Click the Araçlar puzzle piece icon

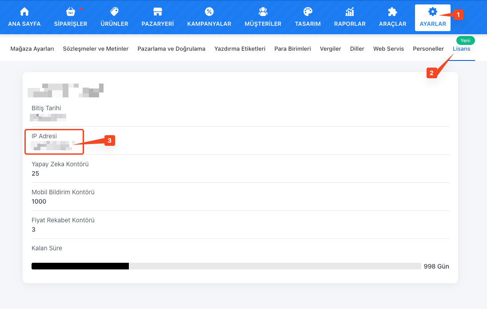392,12
